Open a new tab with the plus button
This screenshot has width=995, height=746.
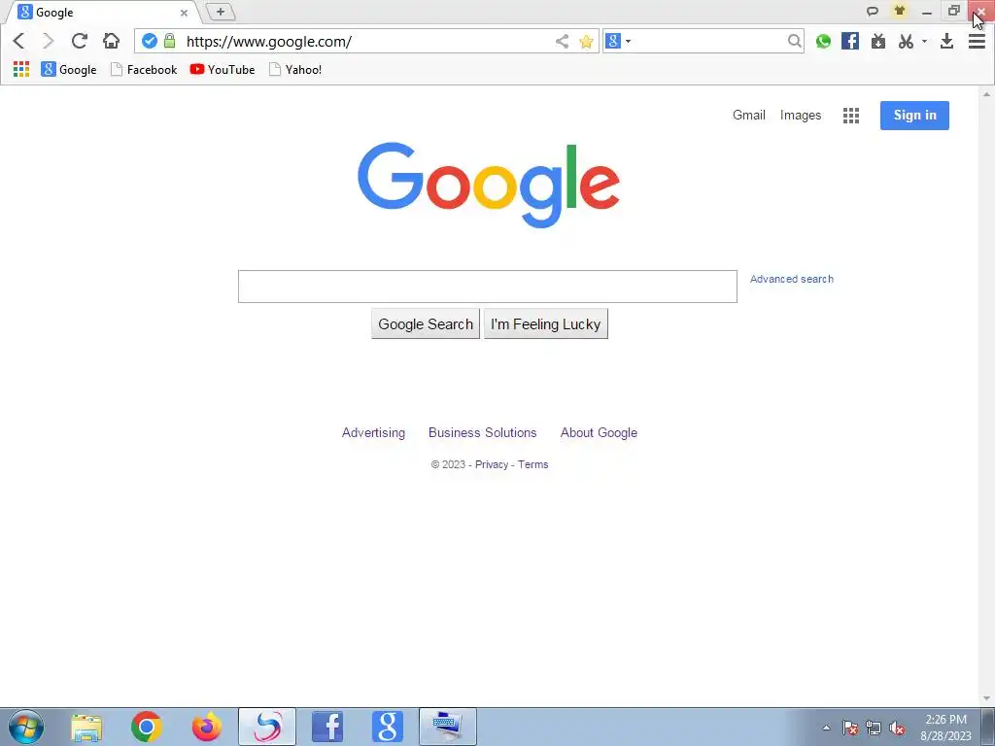click(x=221, y=12)
